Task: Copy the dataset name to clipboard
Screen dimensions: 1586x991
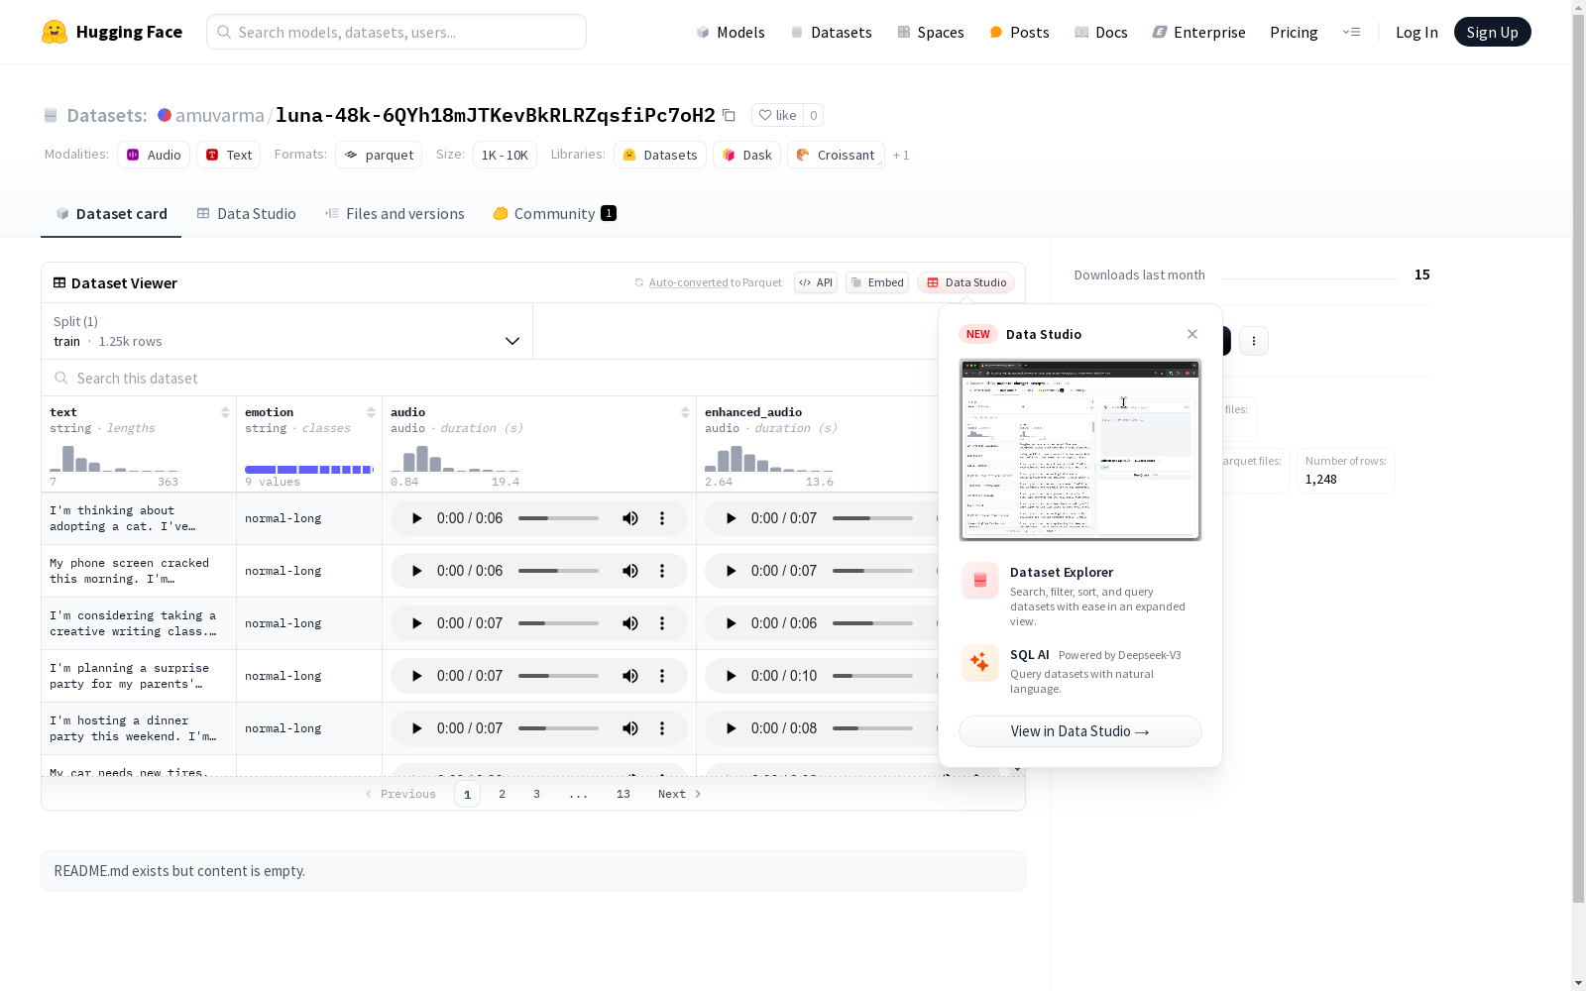Action: point(729,115)
